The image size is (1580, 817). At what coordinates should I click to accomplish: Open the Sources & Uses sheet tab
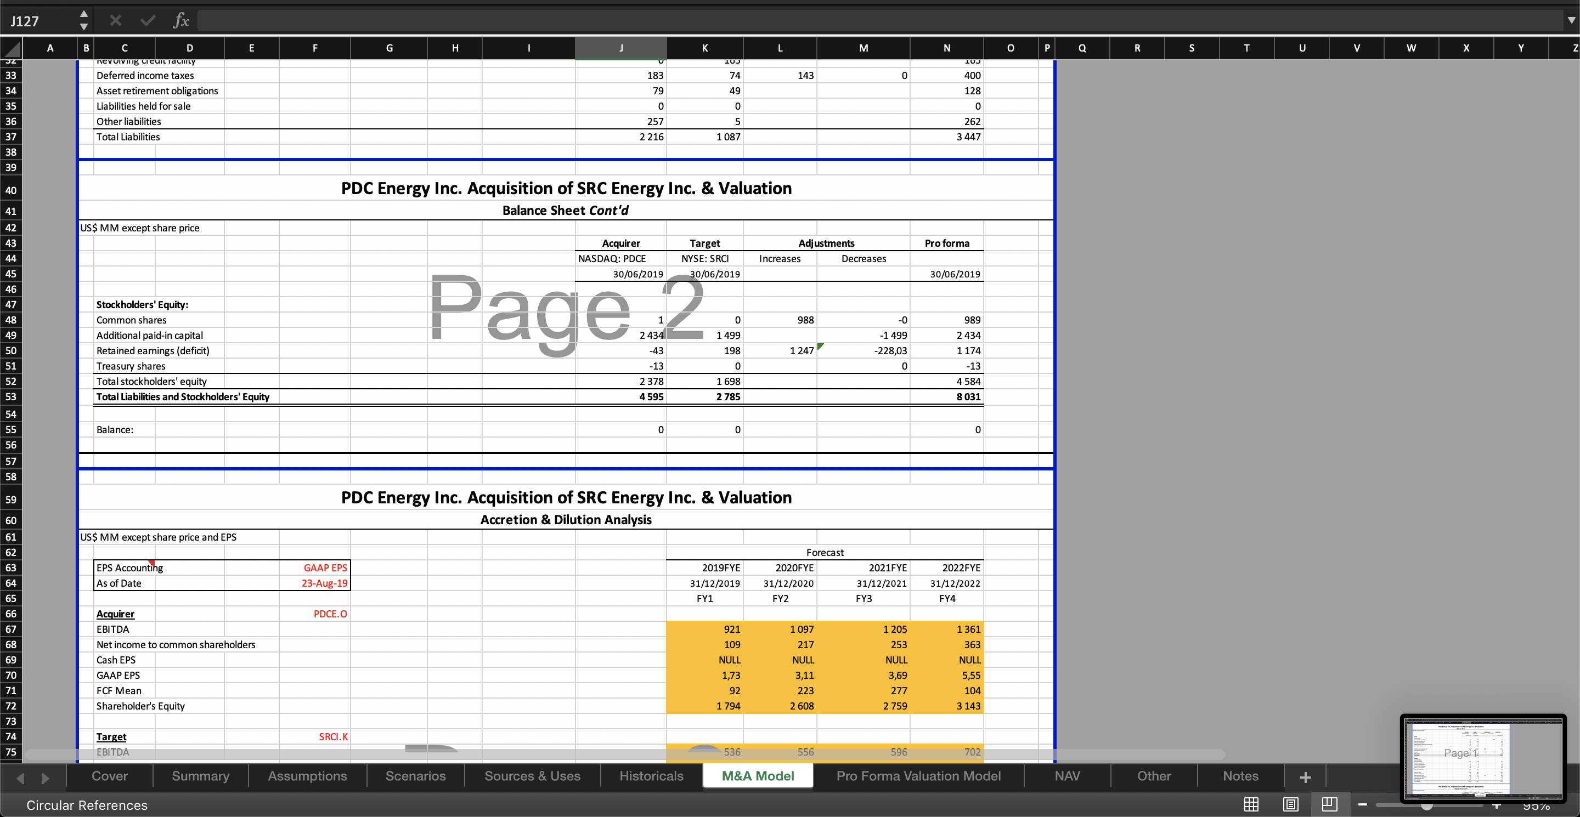pos(532,776)
